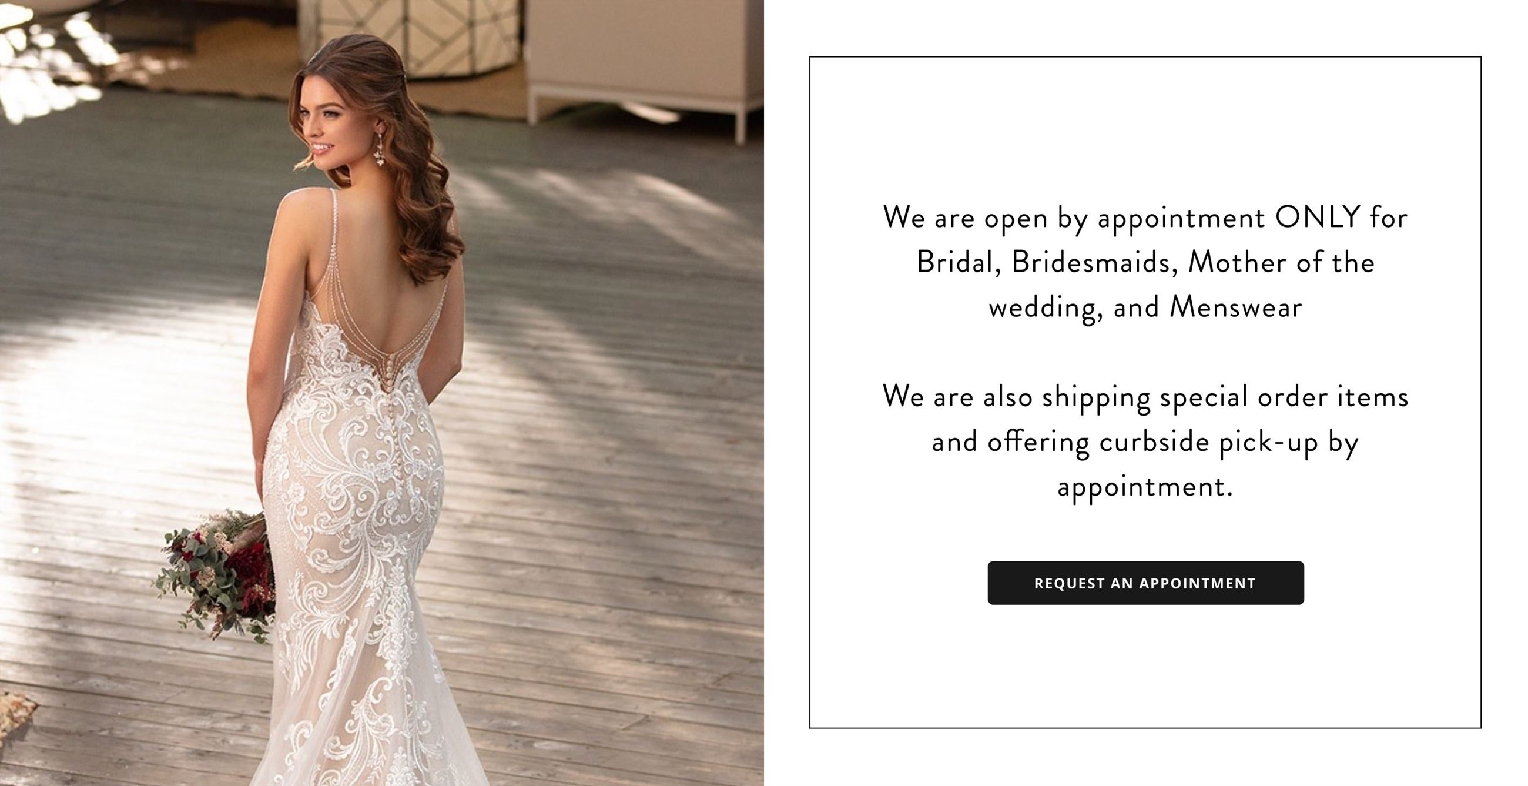Click the bride's drop earring

[378, 148]
